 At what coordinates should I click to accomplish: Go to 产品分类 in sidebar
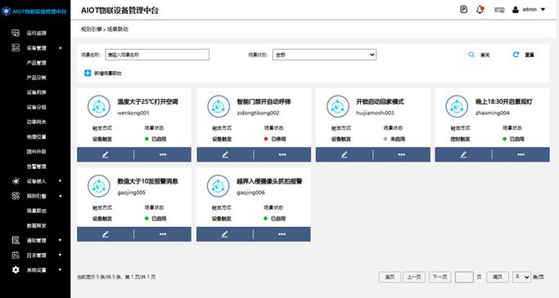pos(36,78)
